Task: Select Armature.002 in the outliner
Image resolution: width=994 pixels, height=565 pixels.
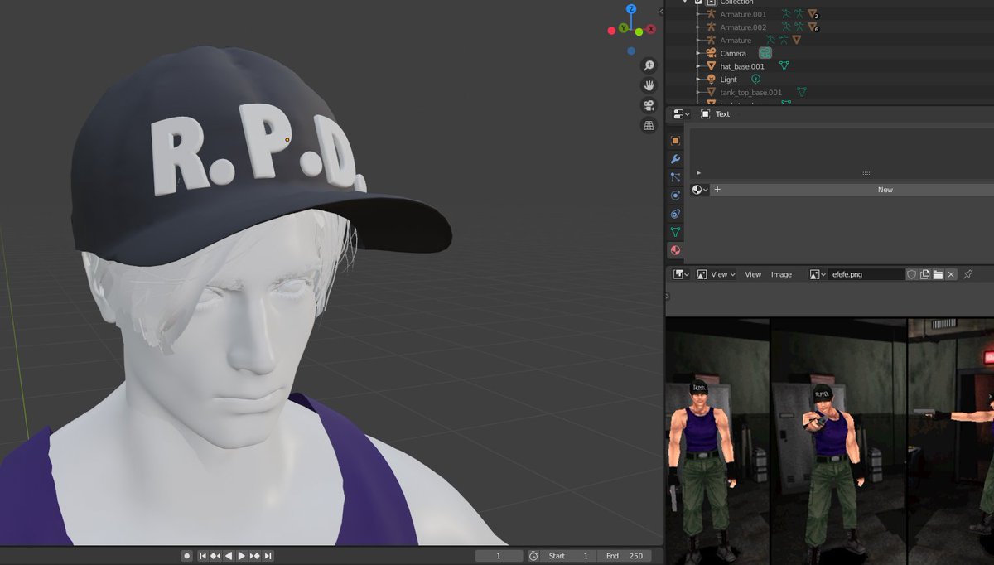Action: [x=743, y=27]
